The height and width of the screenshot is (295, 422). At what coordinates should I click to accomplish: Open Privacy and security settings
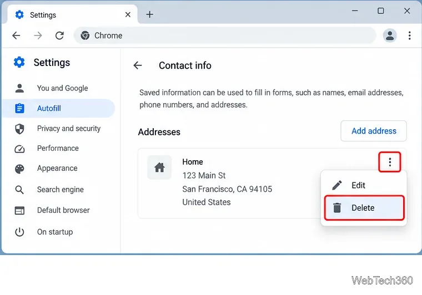[58, 129]
